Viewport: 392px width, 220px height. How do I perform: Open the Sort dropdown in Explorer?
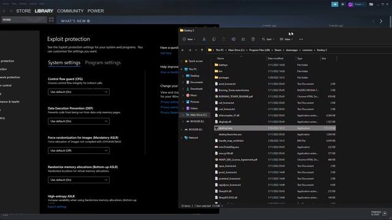coord(268,39)
